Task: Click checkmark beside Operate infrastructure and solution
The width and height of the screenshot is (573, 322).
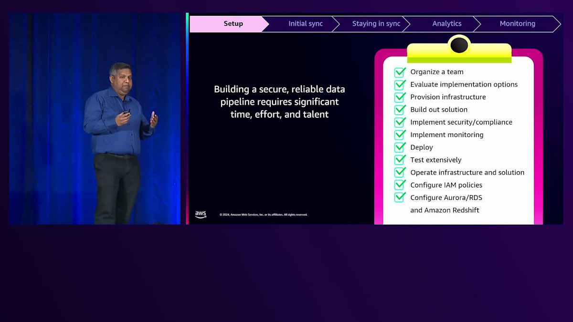Action: click(x=400, y=172)
